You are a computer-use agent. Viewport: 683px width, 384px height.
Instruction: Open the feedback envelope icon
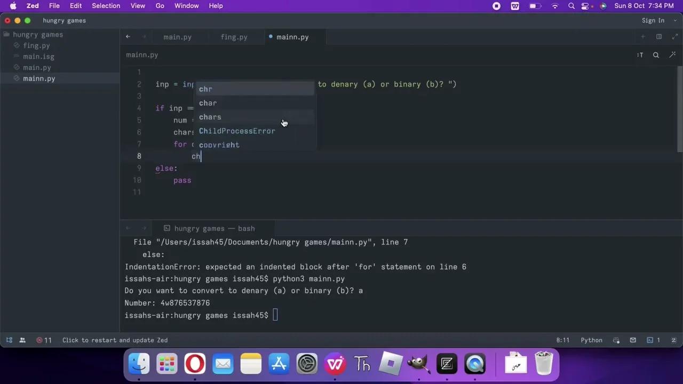coord(633,340)
